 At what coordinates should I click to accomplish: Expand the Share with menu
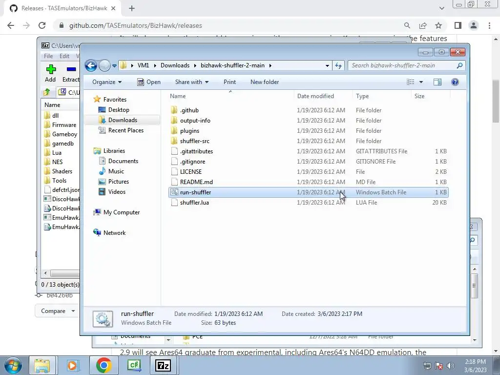click(x=191, y=82)
